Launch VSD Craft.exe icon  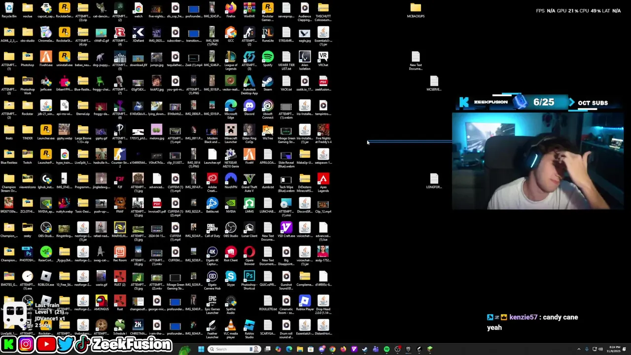[286, 230]
